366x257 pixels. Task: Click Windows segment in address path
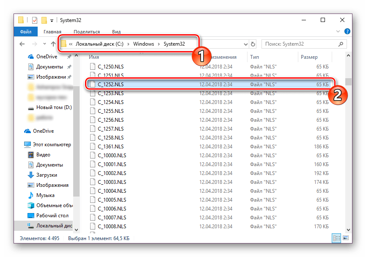pyautogui.click(x=143, y=44)
